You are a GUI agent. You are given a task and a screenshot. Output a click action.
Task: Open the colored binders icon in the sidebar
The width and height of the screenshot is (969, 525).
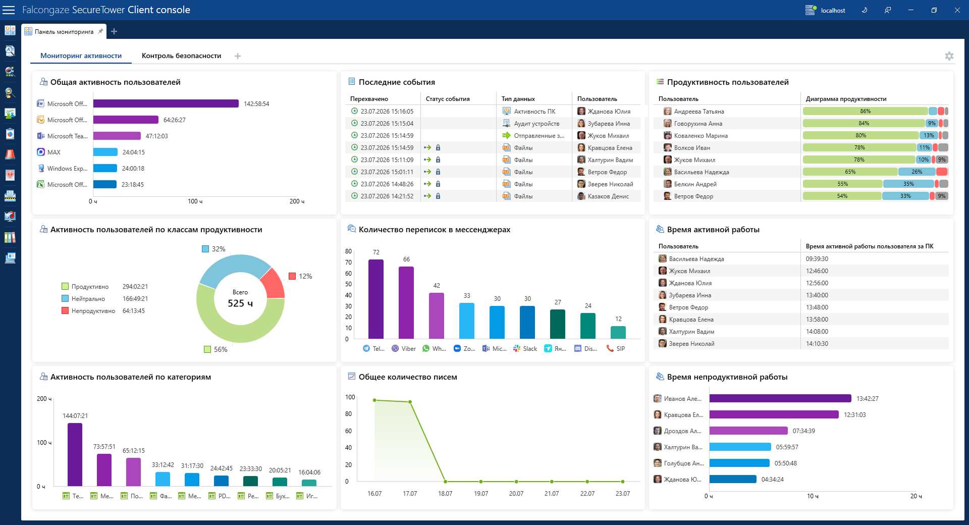(10, 237)
